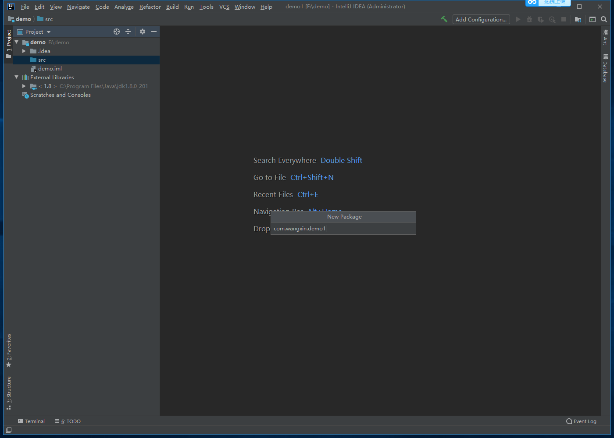Click Add Configuration button
Viewport: 614px width, 438px height.
pos(481,19)
